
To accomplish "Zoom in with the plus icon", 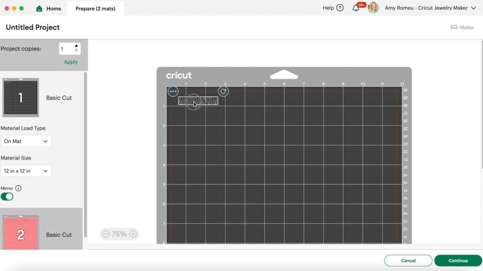I will pos(133,234).
